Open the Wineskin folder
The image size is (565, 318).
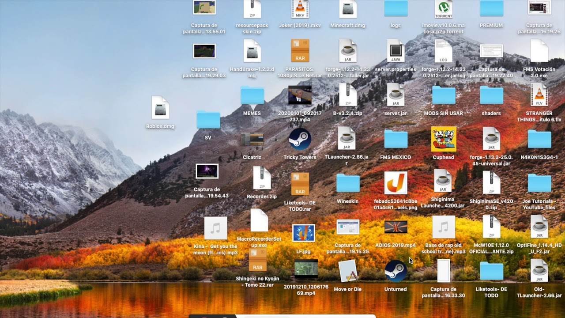pyautogui.click(x=348, y=183)
